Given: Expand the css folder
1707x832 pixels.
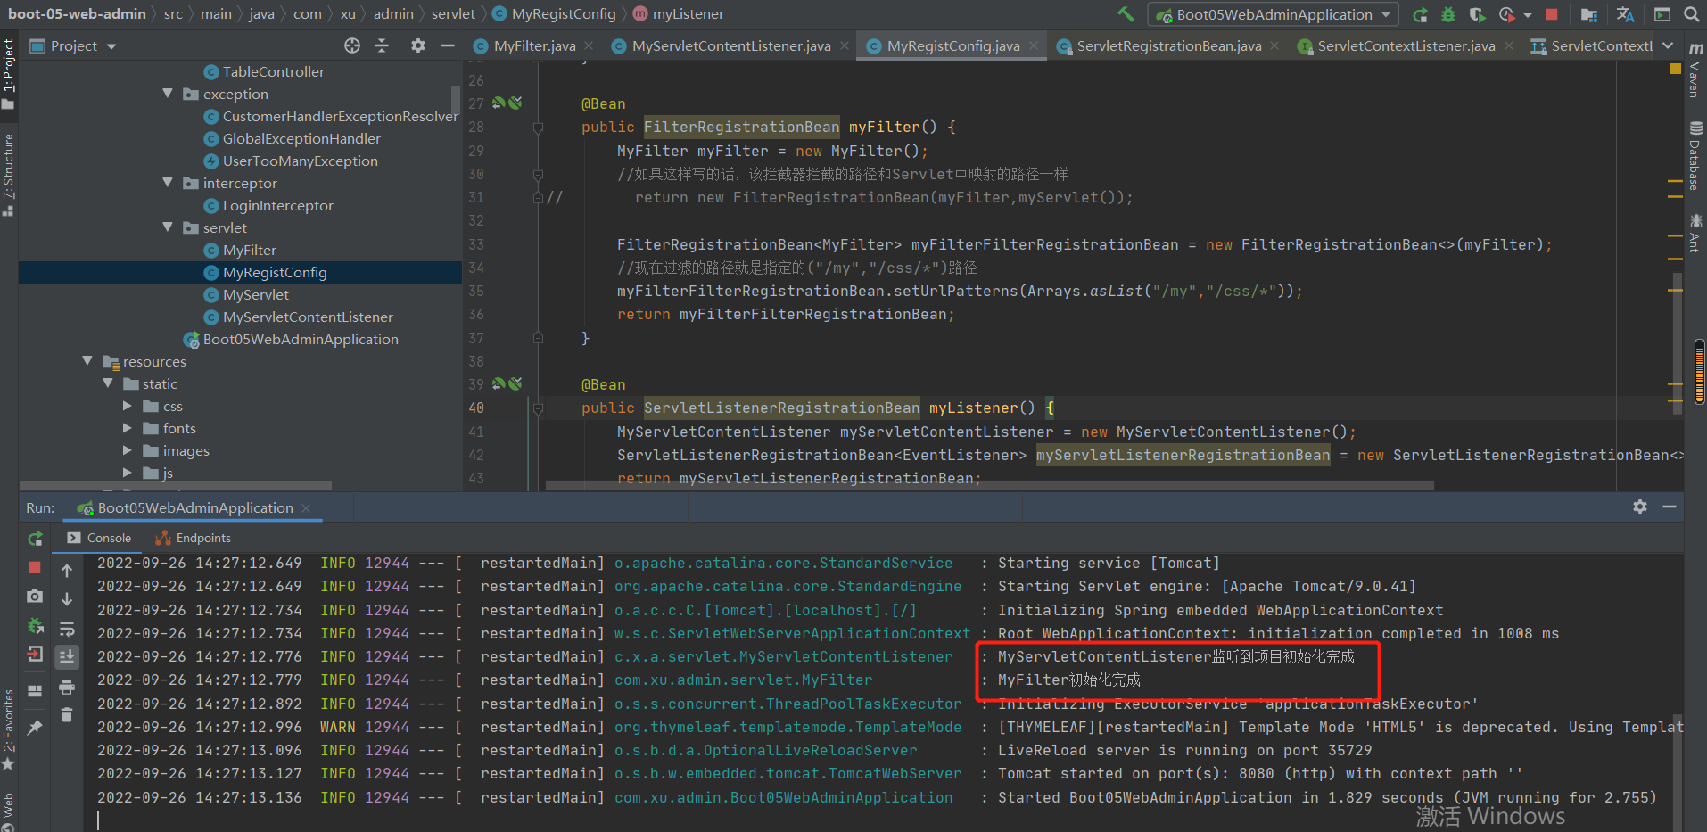Looking at the screenshot, I should click(x=128, y=406).
